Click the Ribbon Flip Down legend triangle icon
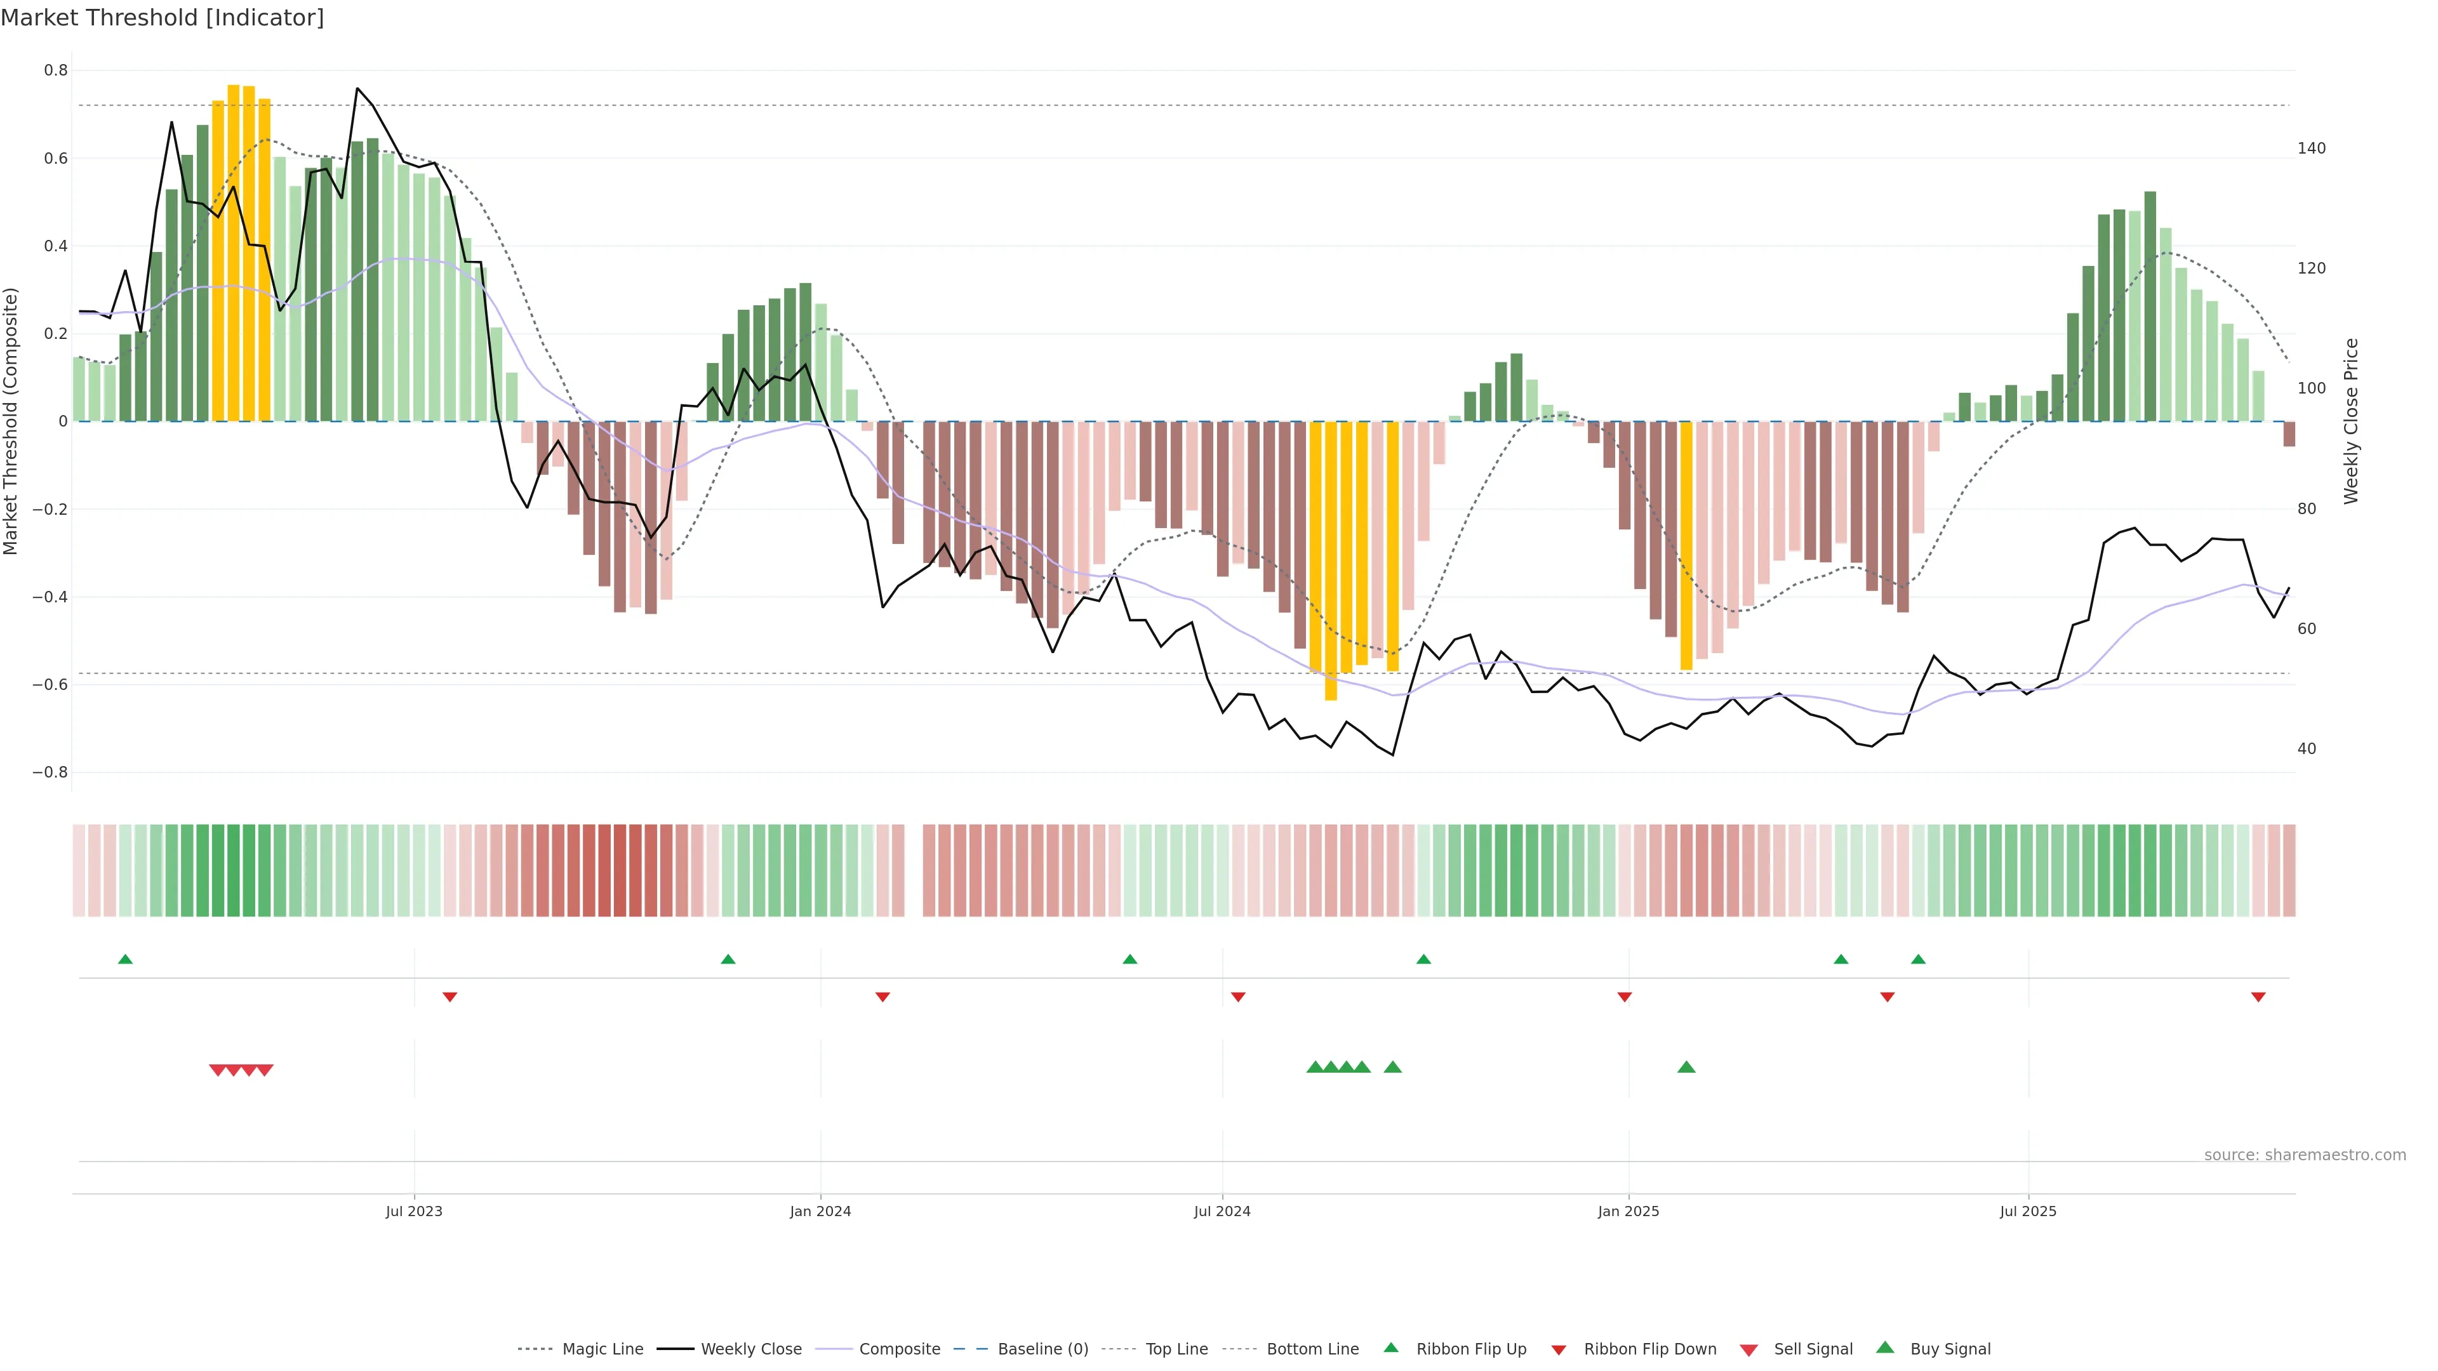The height and width of the screenshot is (1371, 2438). pyautogui.click(x=1559, y=1350)
